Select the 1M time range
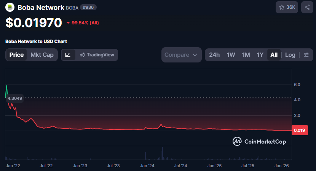Image resolution: width=316 pixels, height=171 pixels. pos(246,55)
